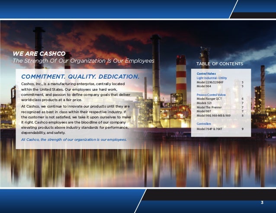Select the 'Controllers' contents heading
Viewport: 276px width, 213px height.
[204, 124]
